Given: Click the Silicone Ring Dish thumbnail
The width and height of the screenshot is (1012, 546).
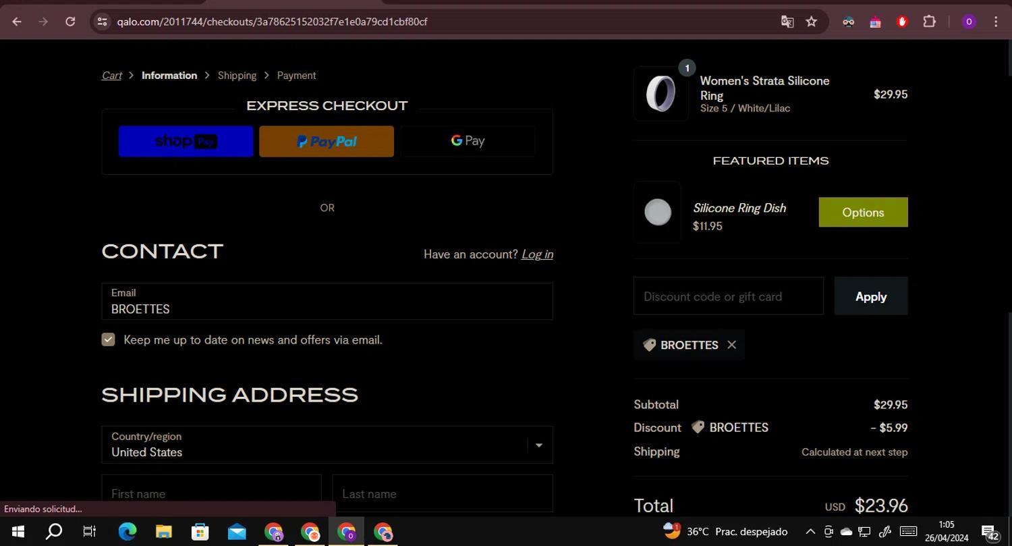Looking at the screenshot, I should click(657, 212).
